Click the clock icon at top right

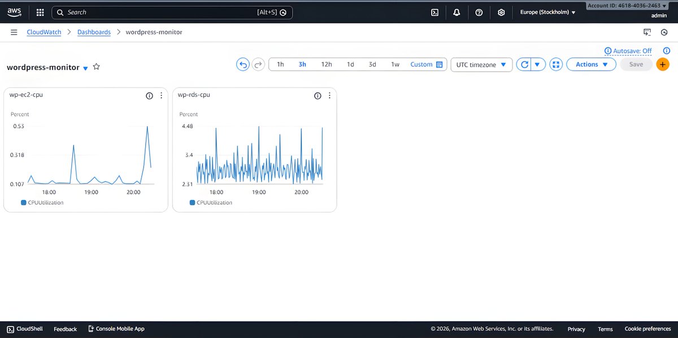(x=664, y=32)
